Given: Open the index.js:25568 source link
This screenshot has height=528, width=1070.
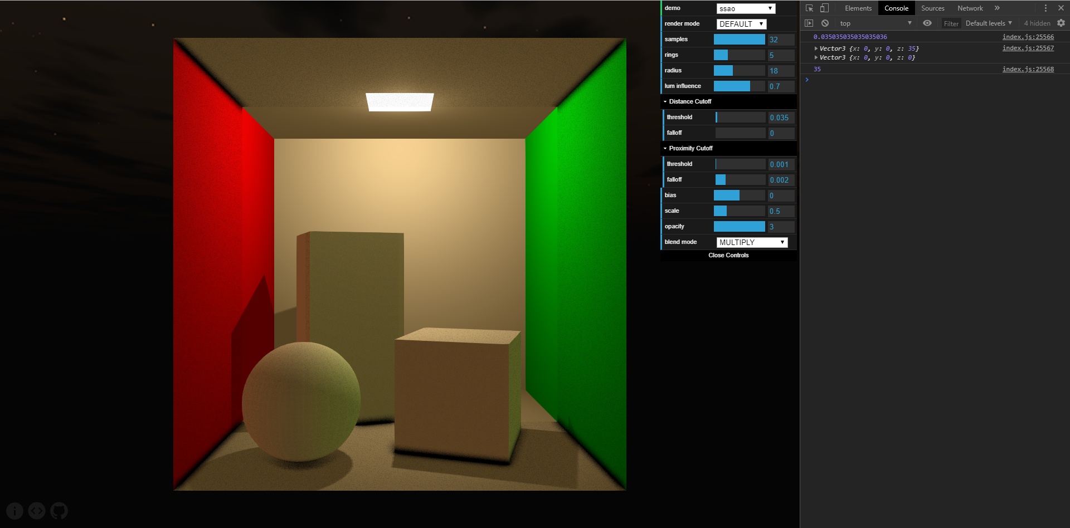Looking at the screenshot, I should [x=1028, y=69].
